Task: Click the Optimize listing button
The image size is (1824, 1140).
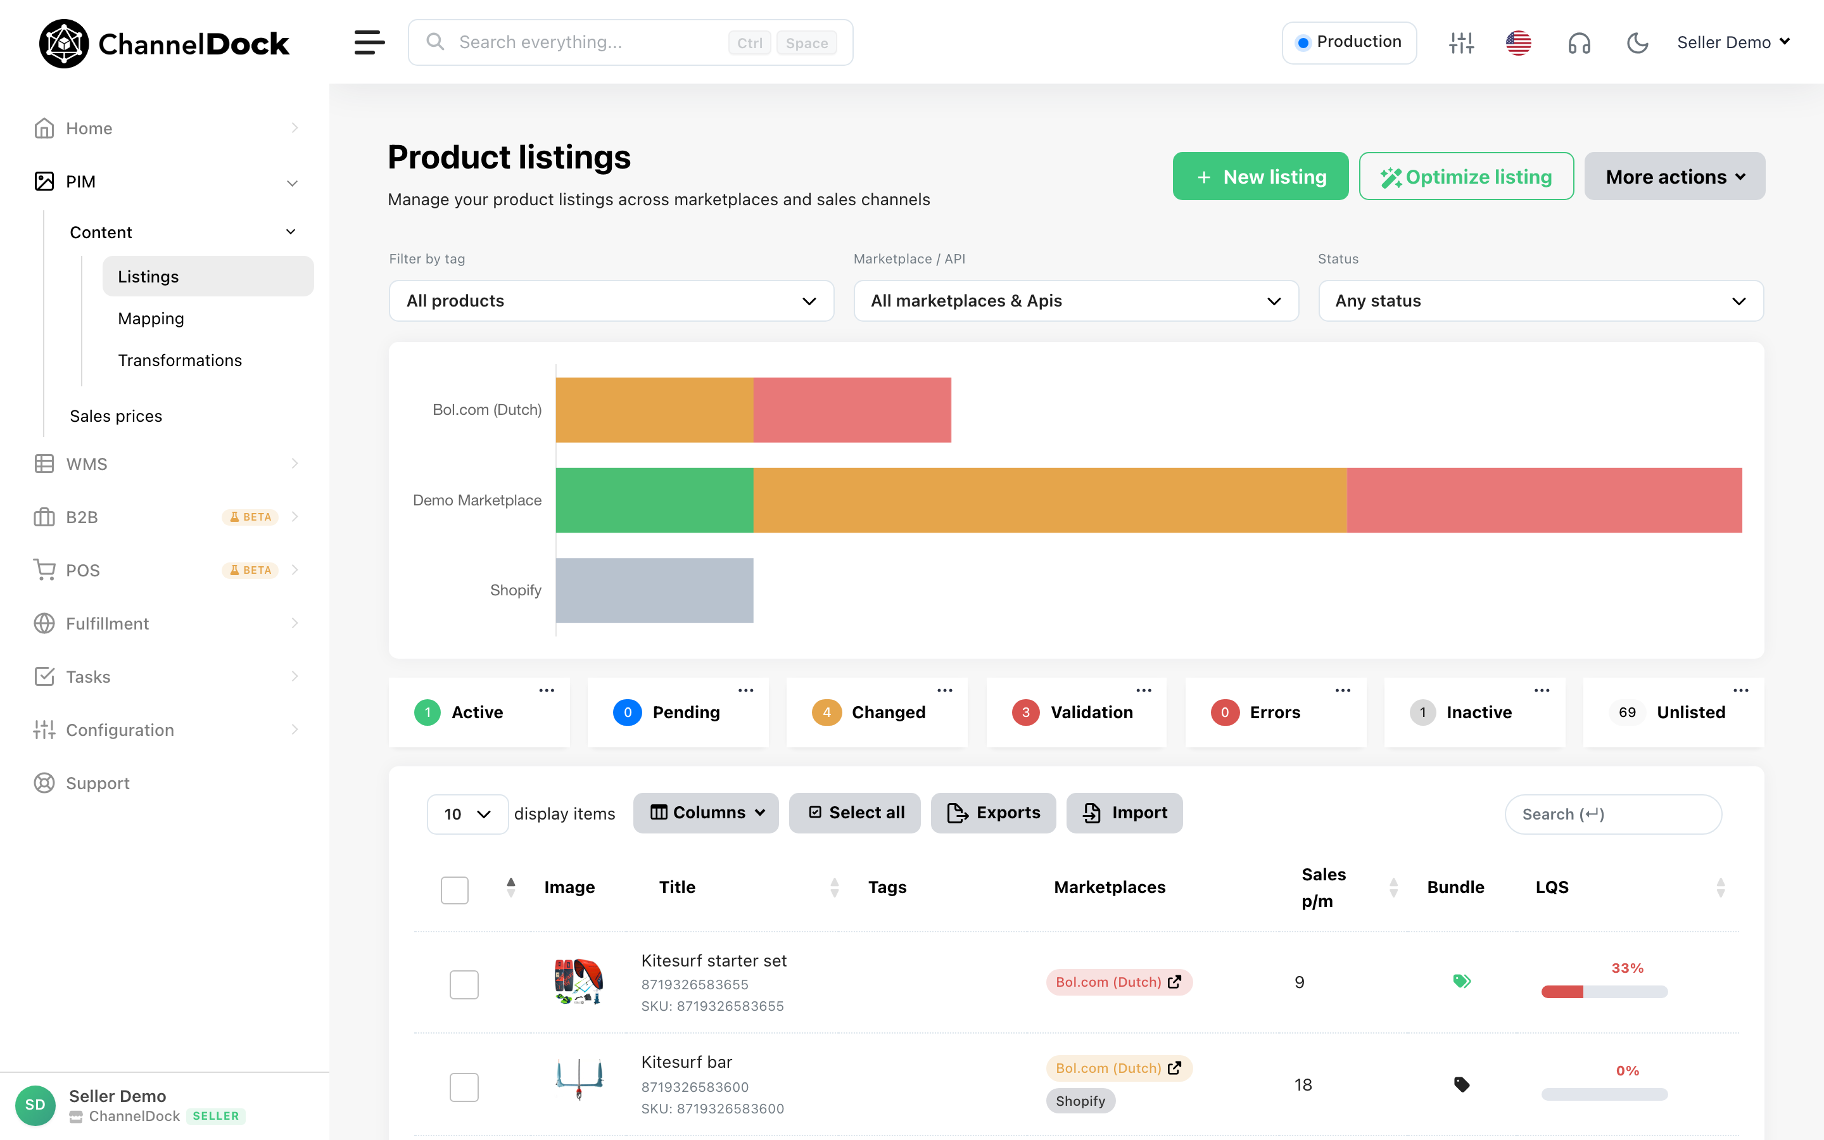Action: click(1466, 177)
